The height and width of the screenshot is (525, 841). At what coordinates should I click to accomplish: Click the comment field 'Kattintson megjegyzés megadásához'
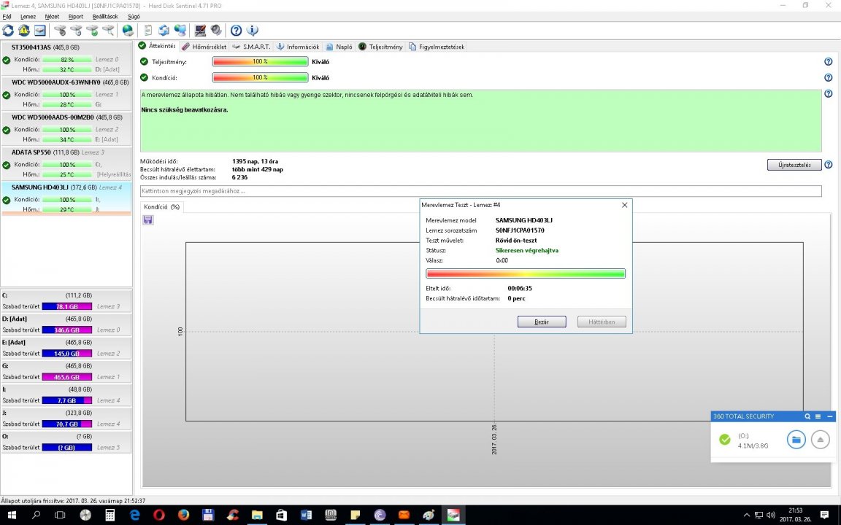pos(480,191)
